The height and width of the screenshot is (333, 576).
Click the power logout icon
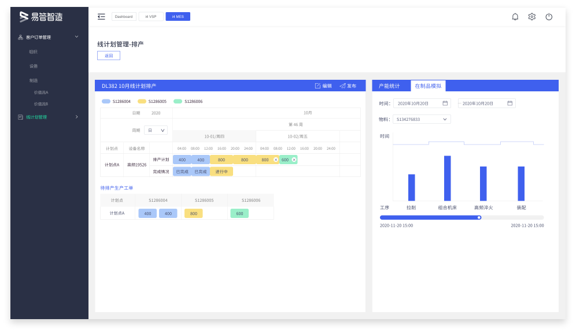pyautogui.click(x=549, y=17)
